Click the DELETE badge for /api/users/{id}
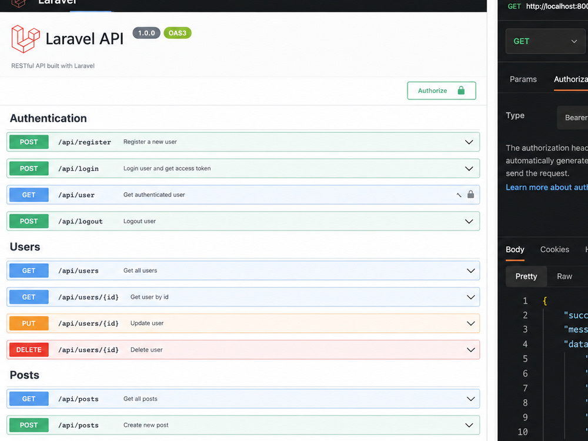Viewport: 588px width, 441px height. (29, 350)
